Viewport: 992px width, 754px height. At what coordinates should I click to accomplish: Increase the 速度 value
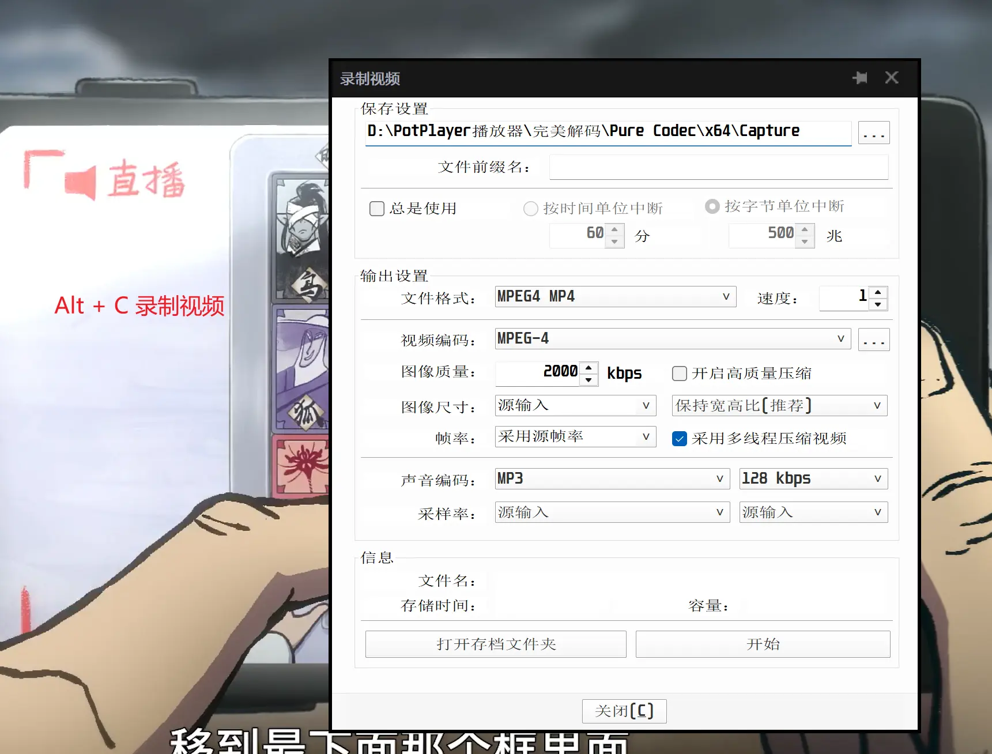pos(878,292)
